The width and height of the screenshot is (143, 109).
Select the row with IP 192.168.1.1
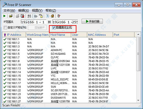coord(69,39)
